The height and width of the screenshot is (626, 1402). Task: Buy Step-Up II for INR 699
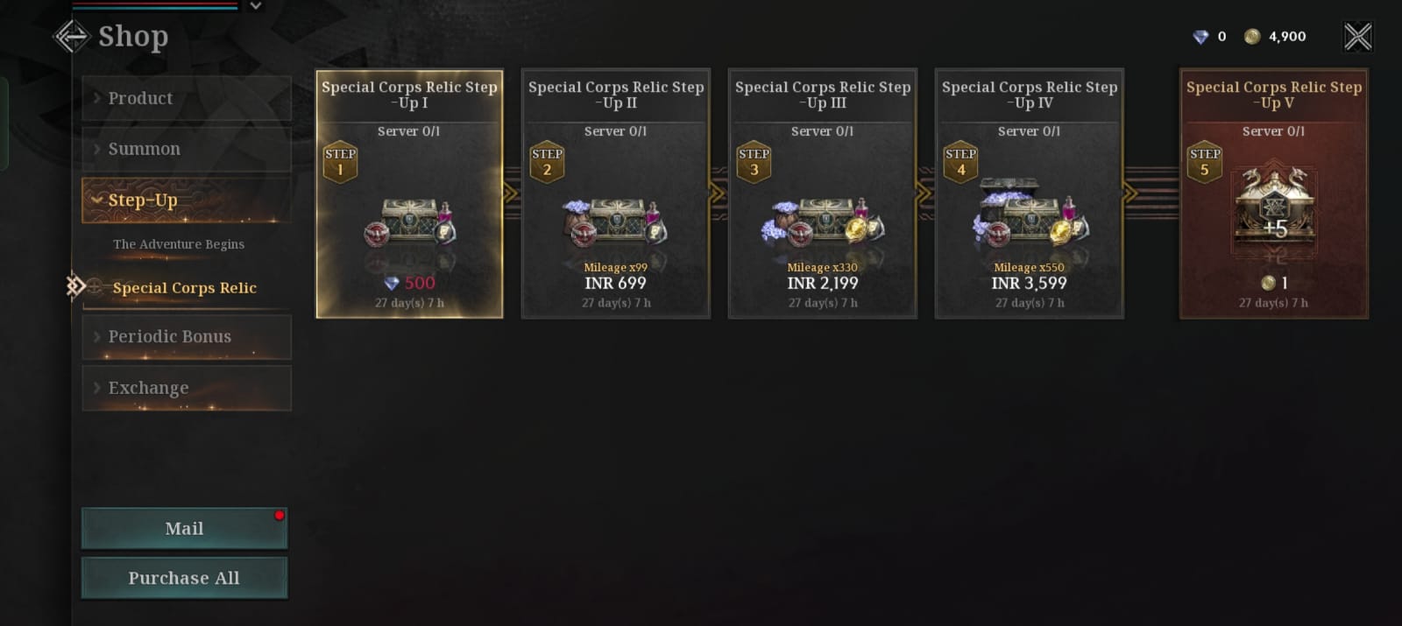(616, 194)
